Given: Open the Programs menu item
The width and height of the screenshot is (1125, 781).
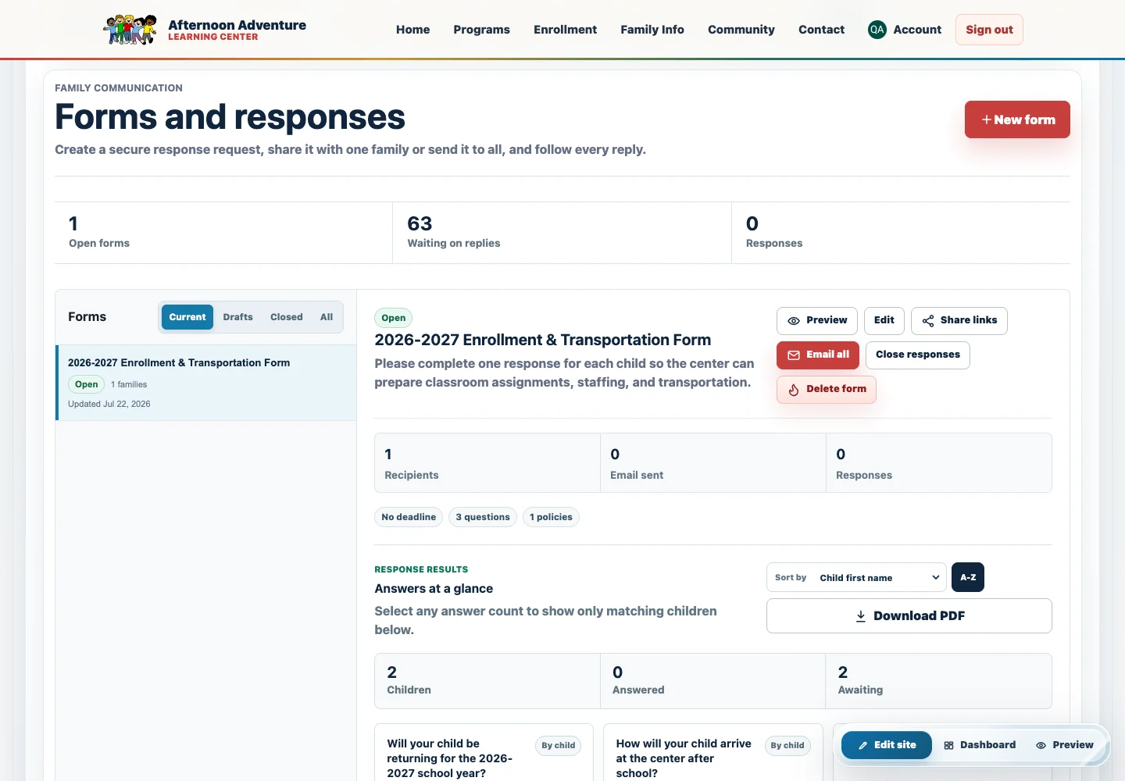Looking at the screenshot, I should [481, 30].
